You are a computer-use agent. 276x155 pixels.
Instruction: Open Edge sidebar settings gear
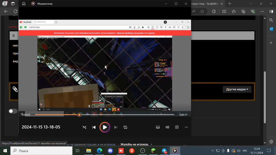click(271, 142)
